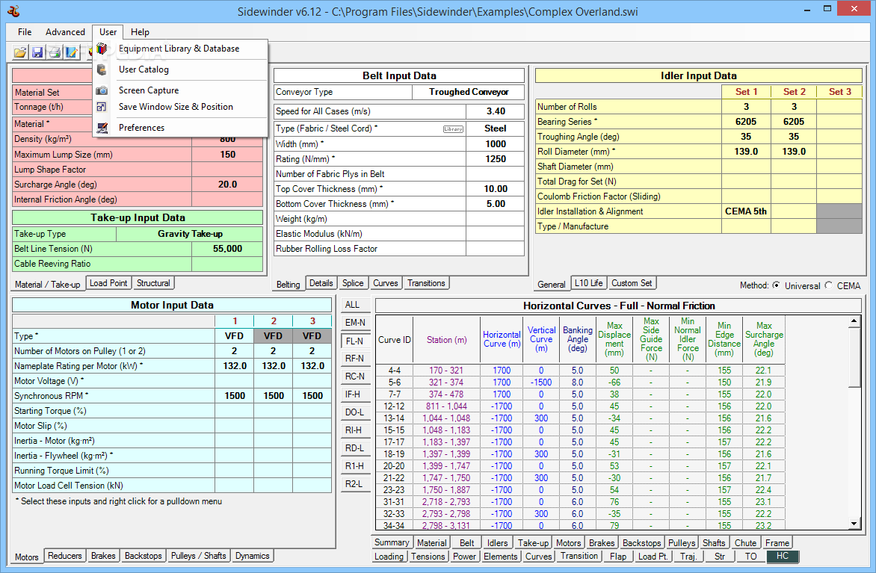Screen dimensions: 876x573
Task: Click the Belt Line Tension value field
Action: (227, 249)
